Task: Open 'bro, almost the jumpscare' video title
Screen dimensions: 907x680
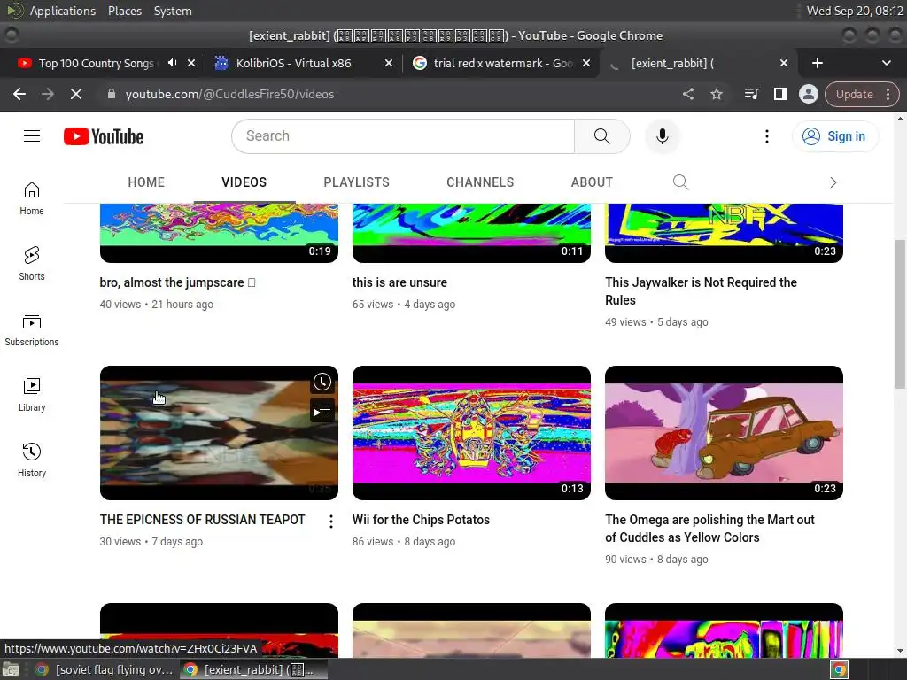Action: 177,282
